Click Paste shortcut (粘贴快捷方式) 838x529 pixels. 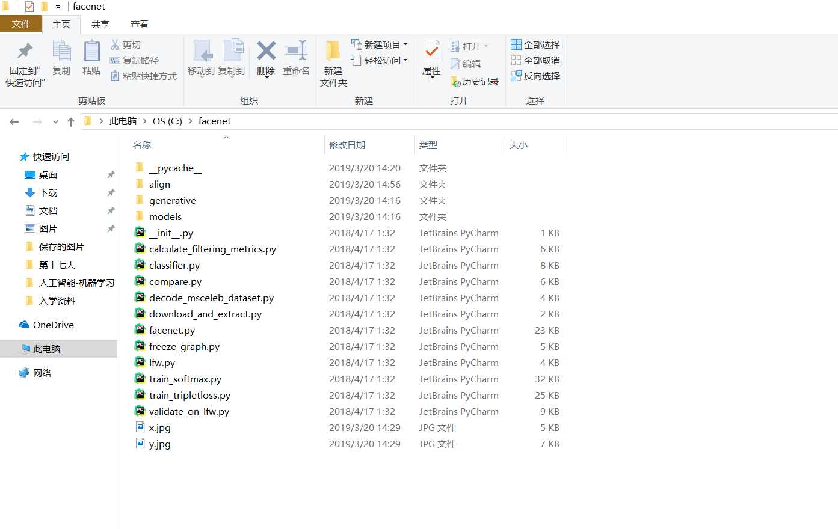(144, 76)
